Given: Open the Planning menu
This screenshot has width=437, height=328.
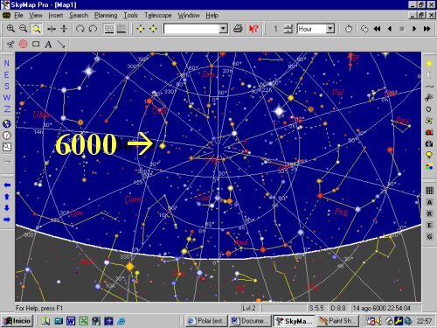Looking at the screenshot, I should (x=106, y=15).
